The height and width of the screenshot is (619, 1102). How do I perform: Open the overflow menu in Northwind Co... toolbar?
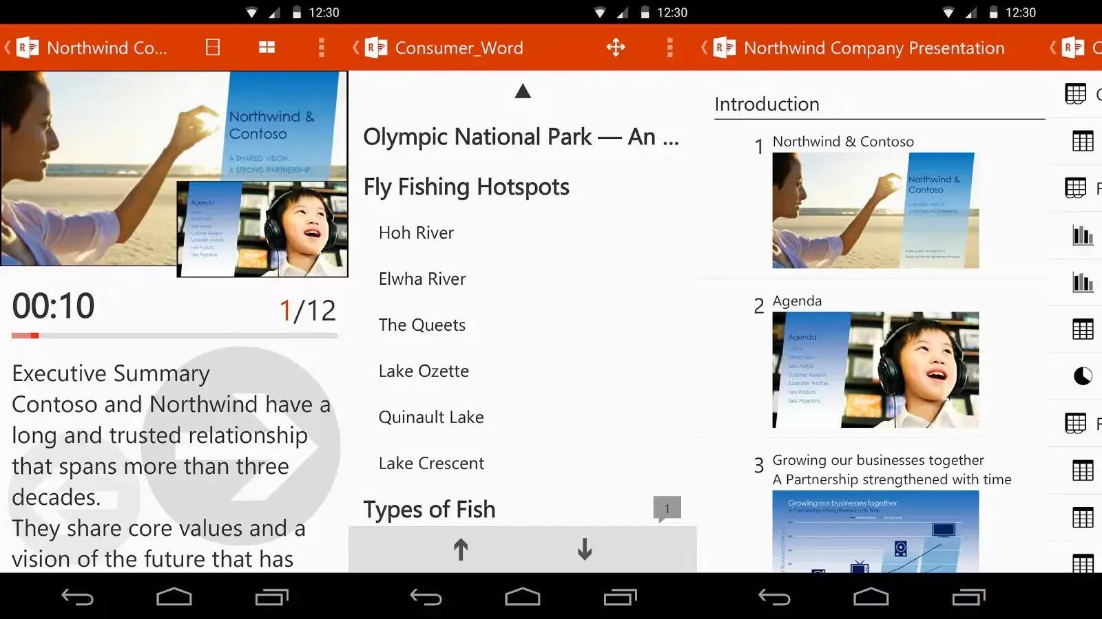point(321,47)
